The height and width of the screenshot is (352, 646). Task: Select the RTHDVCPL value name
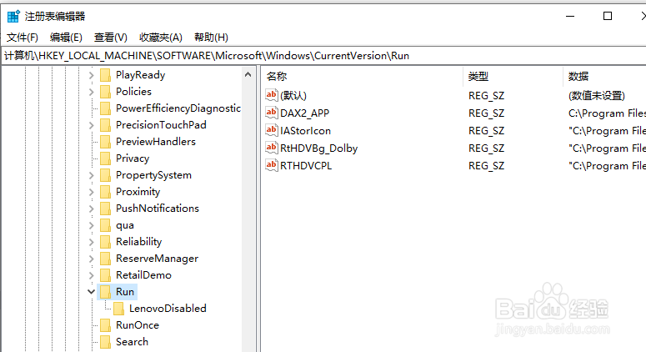tap(306, 166)
